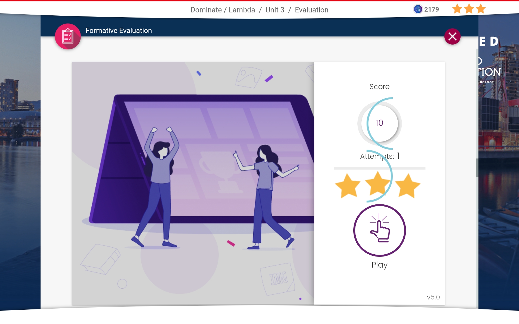Navigate to Unit 3 breadcrumb
Viewport: 519px width, 324px height.
coord(275,10)
